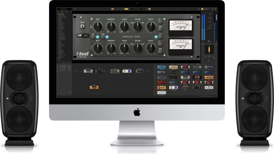
Task: Select the L/R processing mode button
Action: click(x=80, y=36)
